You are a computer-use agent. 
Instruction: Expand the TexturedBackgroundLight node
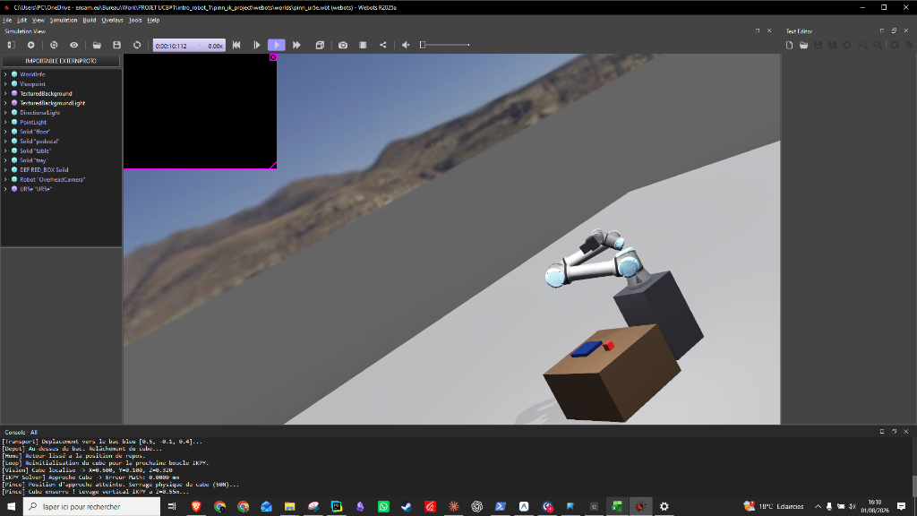(x=6, y=103)
